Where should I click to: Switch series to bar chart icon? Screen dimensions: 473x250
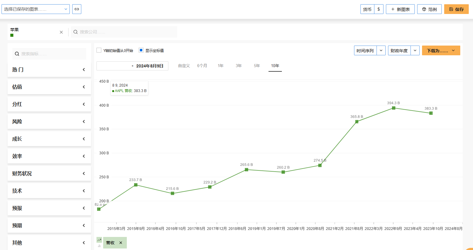coord(99,246)
